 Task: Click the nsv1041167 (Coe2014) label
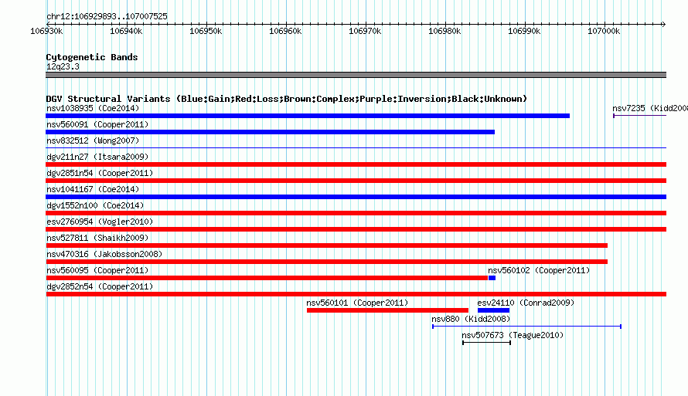(93, 189)
